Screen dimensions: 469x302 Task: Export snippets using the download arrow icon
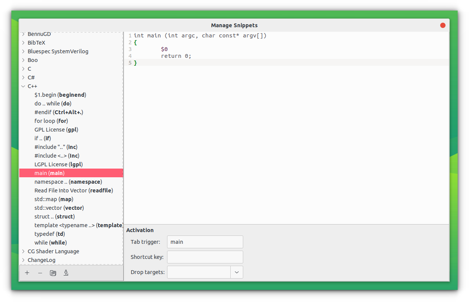point(66,273)
